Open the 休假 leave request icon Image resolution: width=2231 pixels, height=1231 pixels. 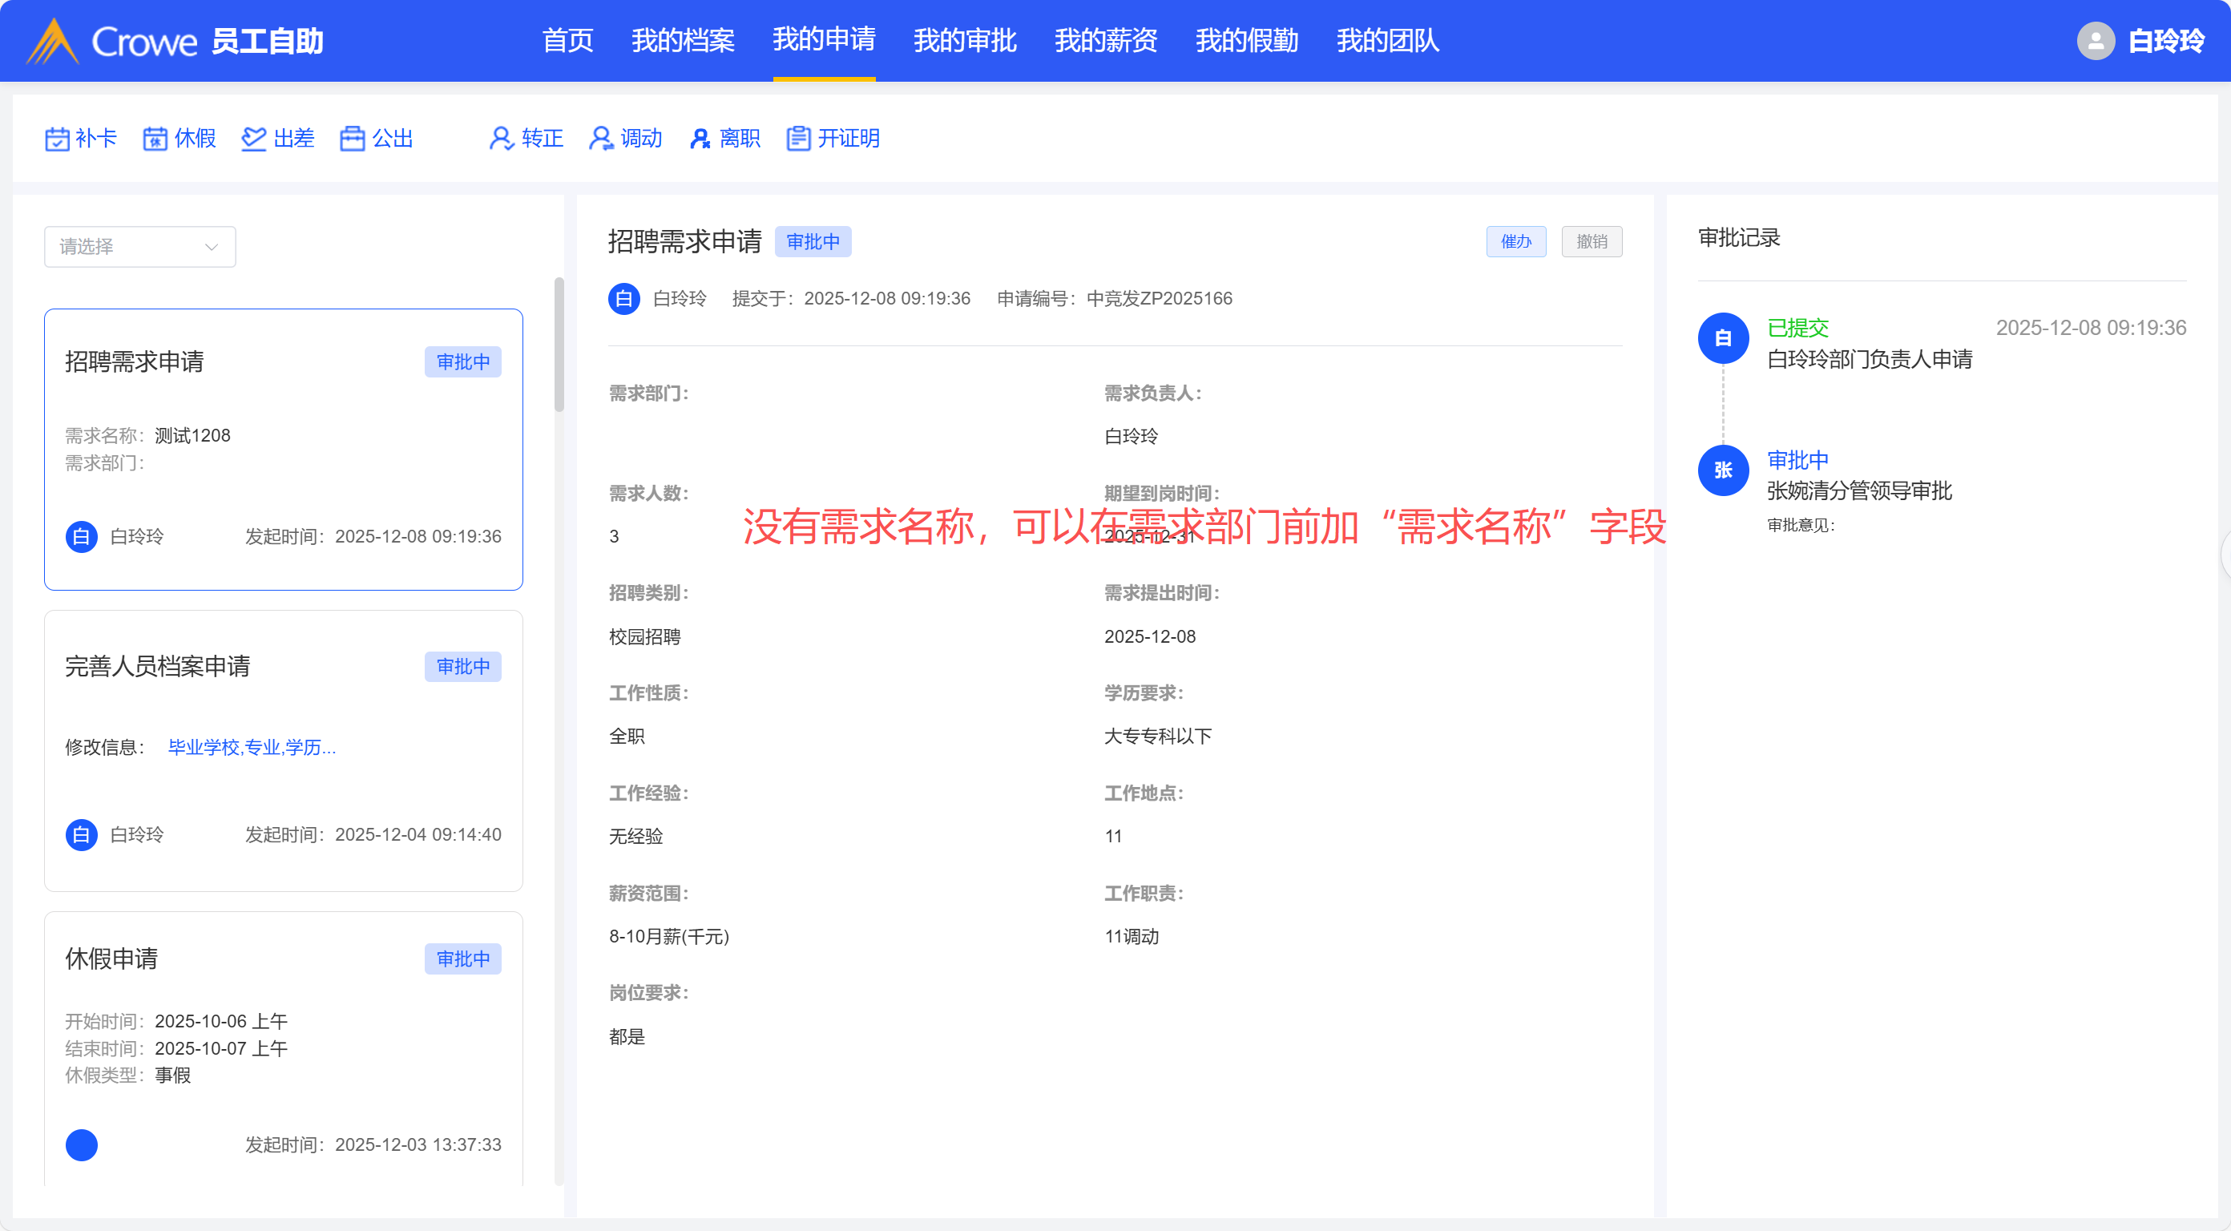pos(155,139)
